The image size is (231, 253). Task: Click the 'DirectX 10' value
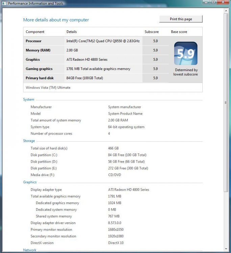(115, 243)
